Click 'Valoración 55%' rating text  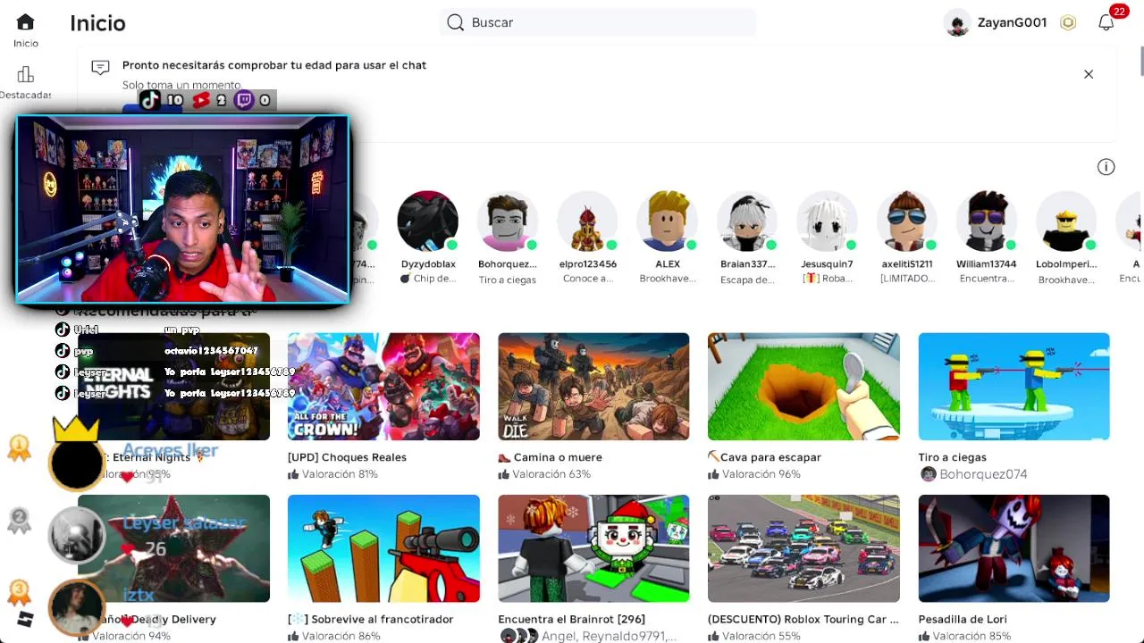click(x=761, y=636)
